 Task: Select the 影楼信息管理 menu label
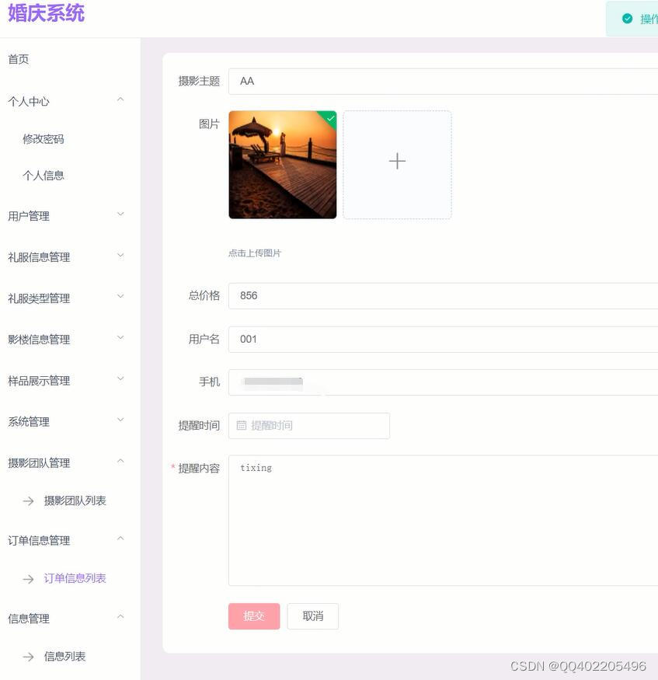click(39, 340)
